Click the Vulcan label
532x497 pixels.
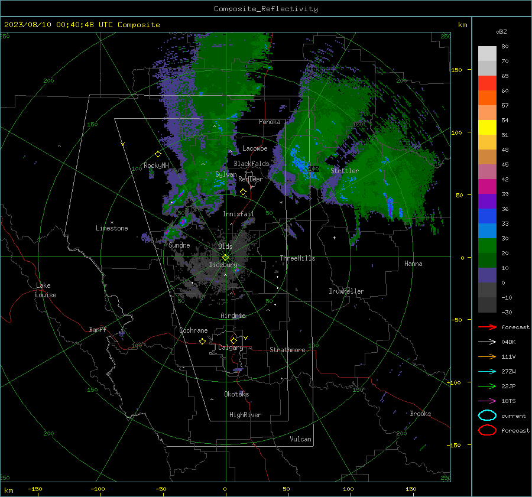(300, 439)
